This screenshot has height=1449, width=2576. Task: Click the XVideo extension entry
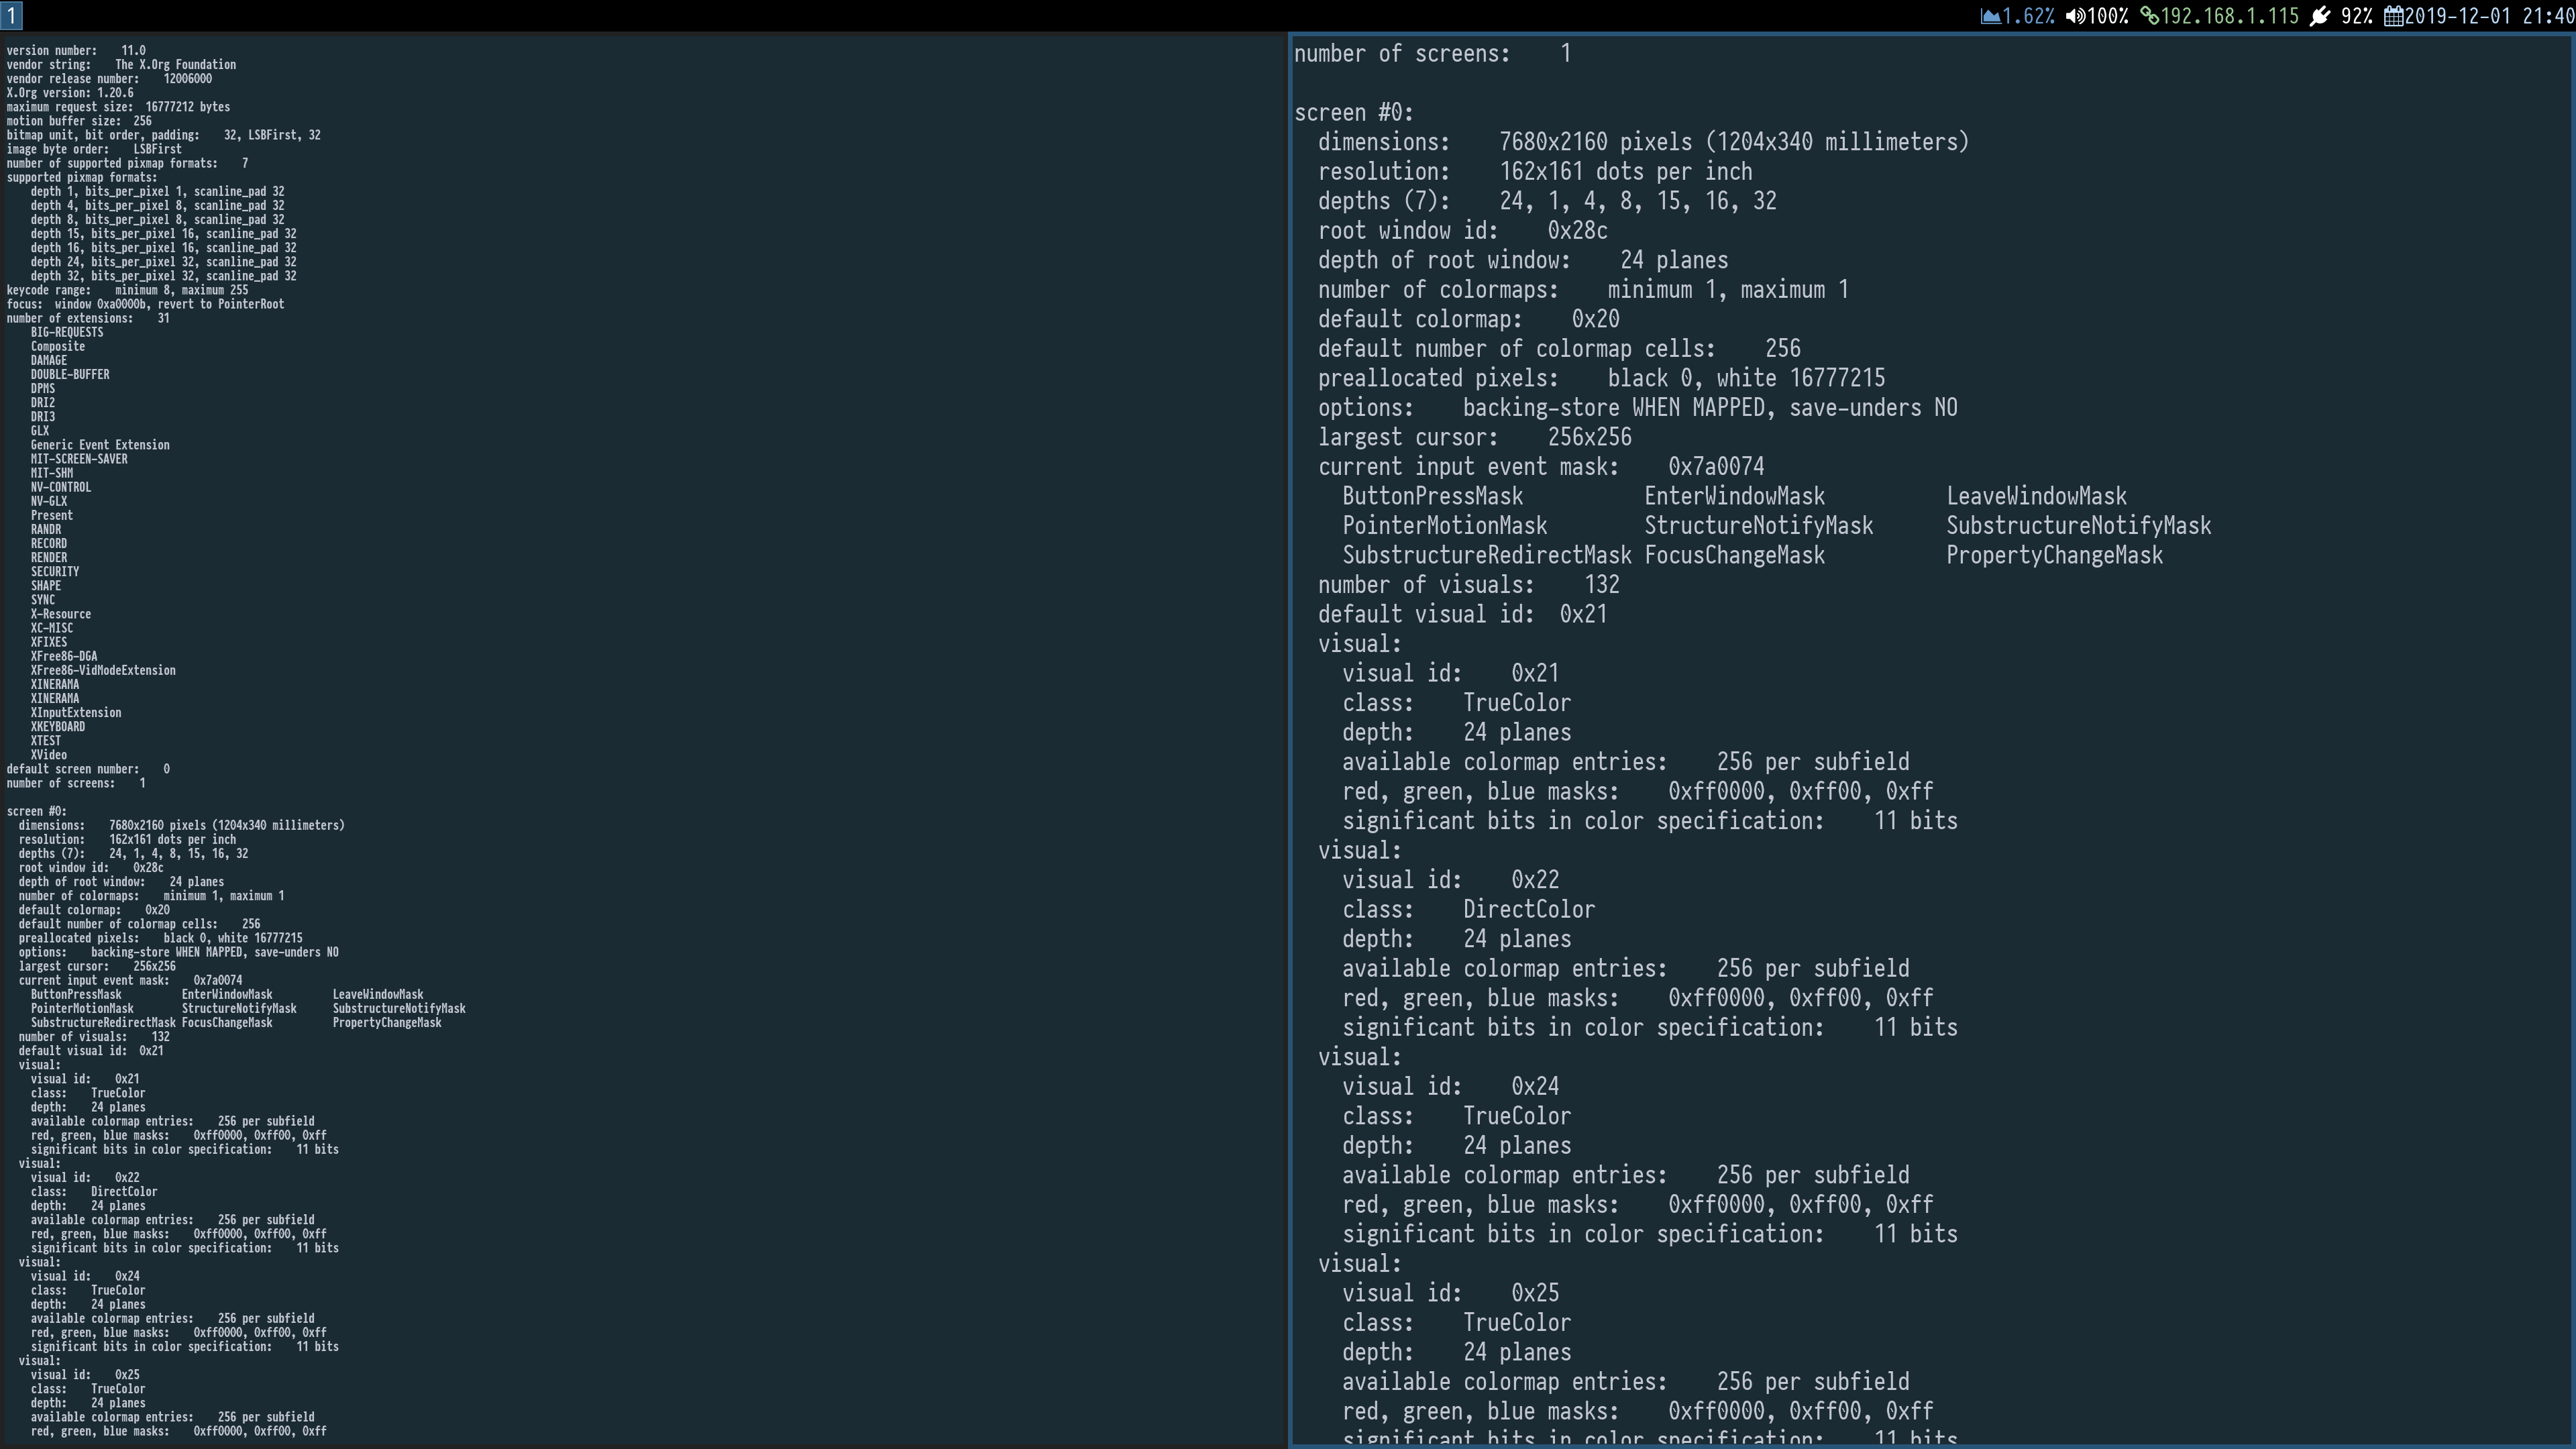pos(49,755)
